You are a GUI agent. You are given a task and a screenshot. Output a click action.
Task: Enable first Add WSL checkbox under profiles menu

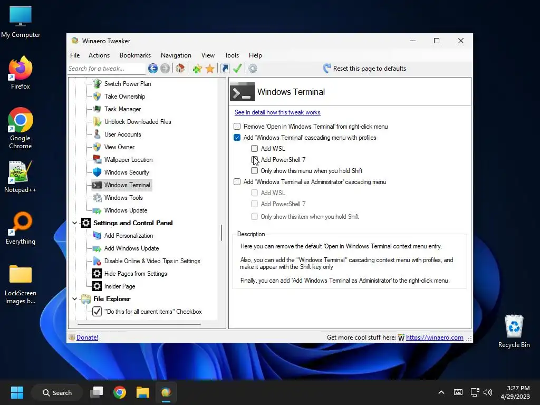(x=255, y=148)
